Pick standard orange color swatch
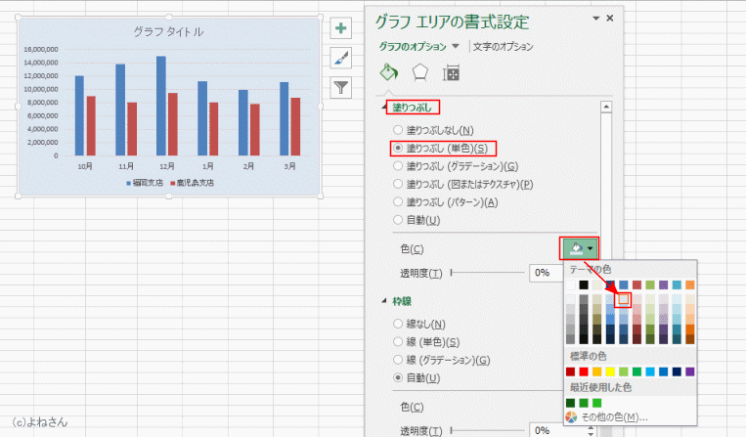Image resolution: width=746 pixels, height=437 pixels. coord(597,371)
